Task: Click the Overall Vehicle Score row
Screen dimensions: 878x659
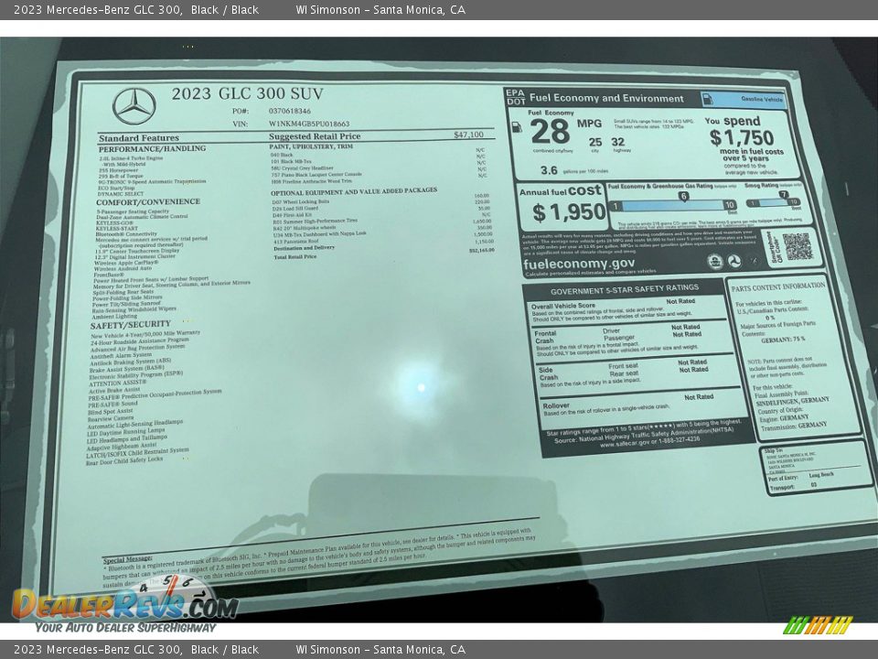Action: [x=626, y=311]
